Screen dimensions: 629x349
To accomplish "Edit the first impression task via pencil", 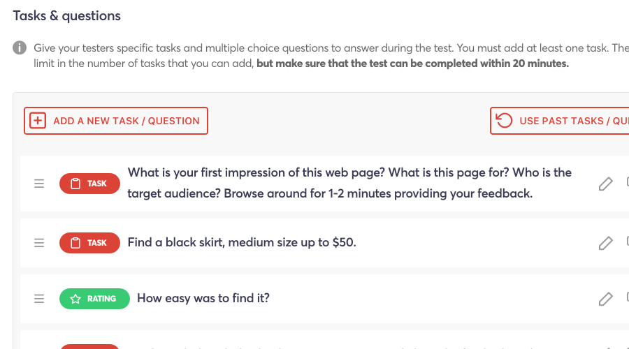I will (x=605, y=184).
